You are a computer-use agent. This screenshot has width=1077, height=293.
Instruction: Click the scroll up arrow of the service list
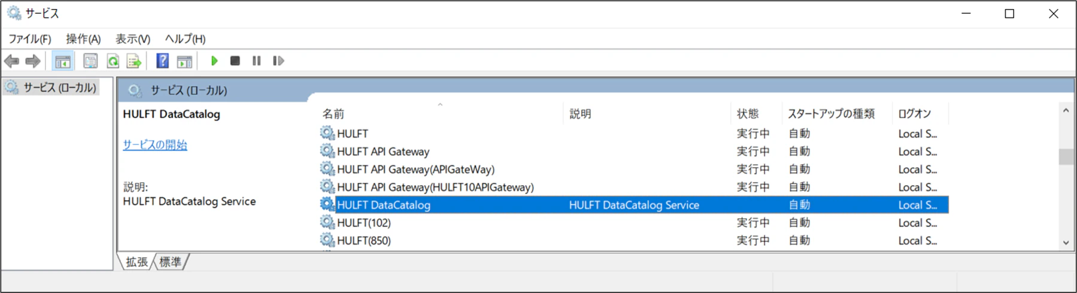[x=1066, y=111]
